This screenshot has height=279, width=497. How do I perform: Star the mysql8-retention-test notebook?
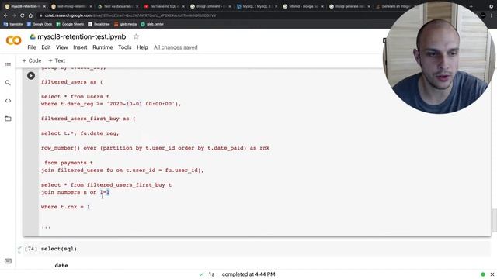136,36
